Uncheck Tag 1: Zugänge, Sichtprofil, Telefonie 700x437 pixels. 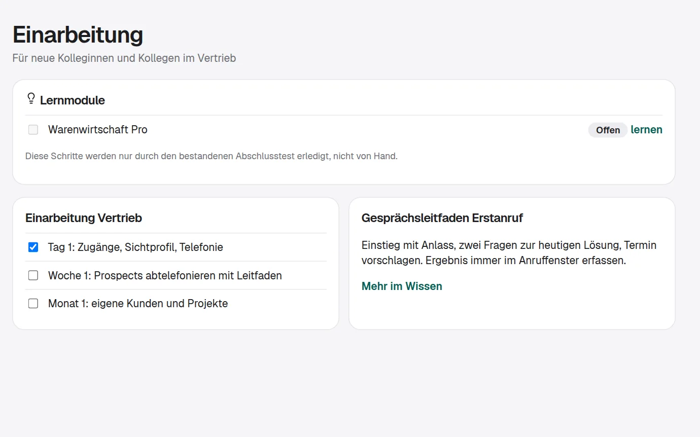coord(33,247)
